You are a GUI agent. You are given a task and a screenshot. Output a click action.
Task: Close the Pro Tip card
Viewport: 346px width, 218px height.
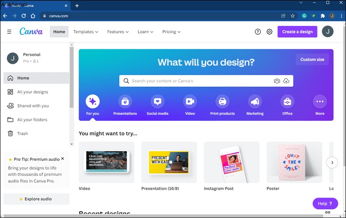coord(62,158)
